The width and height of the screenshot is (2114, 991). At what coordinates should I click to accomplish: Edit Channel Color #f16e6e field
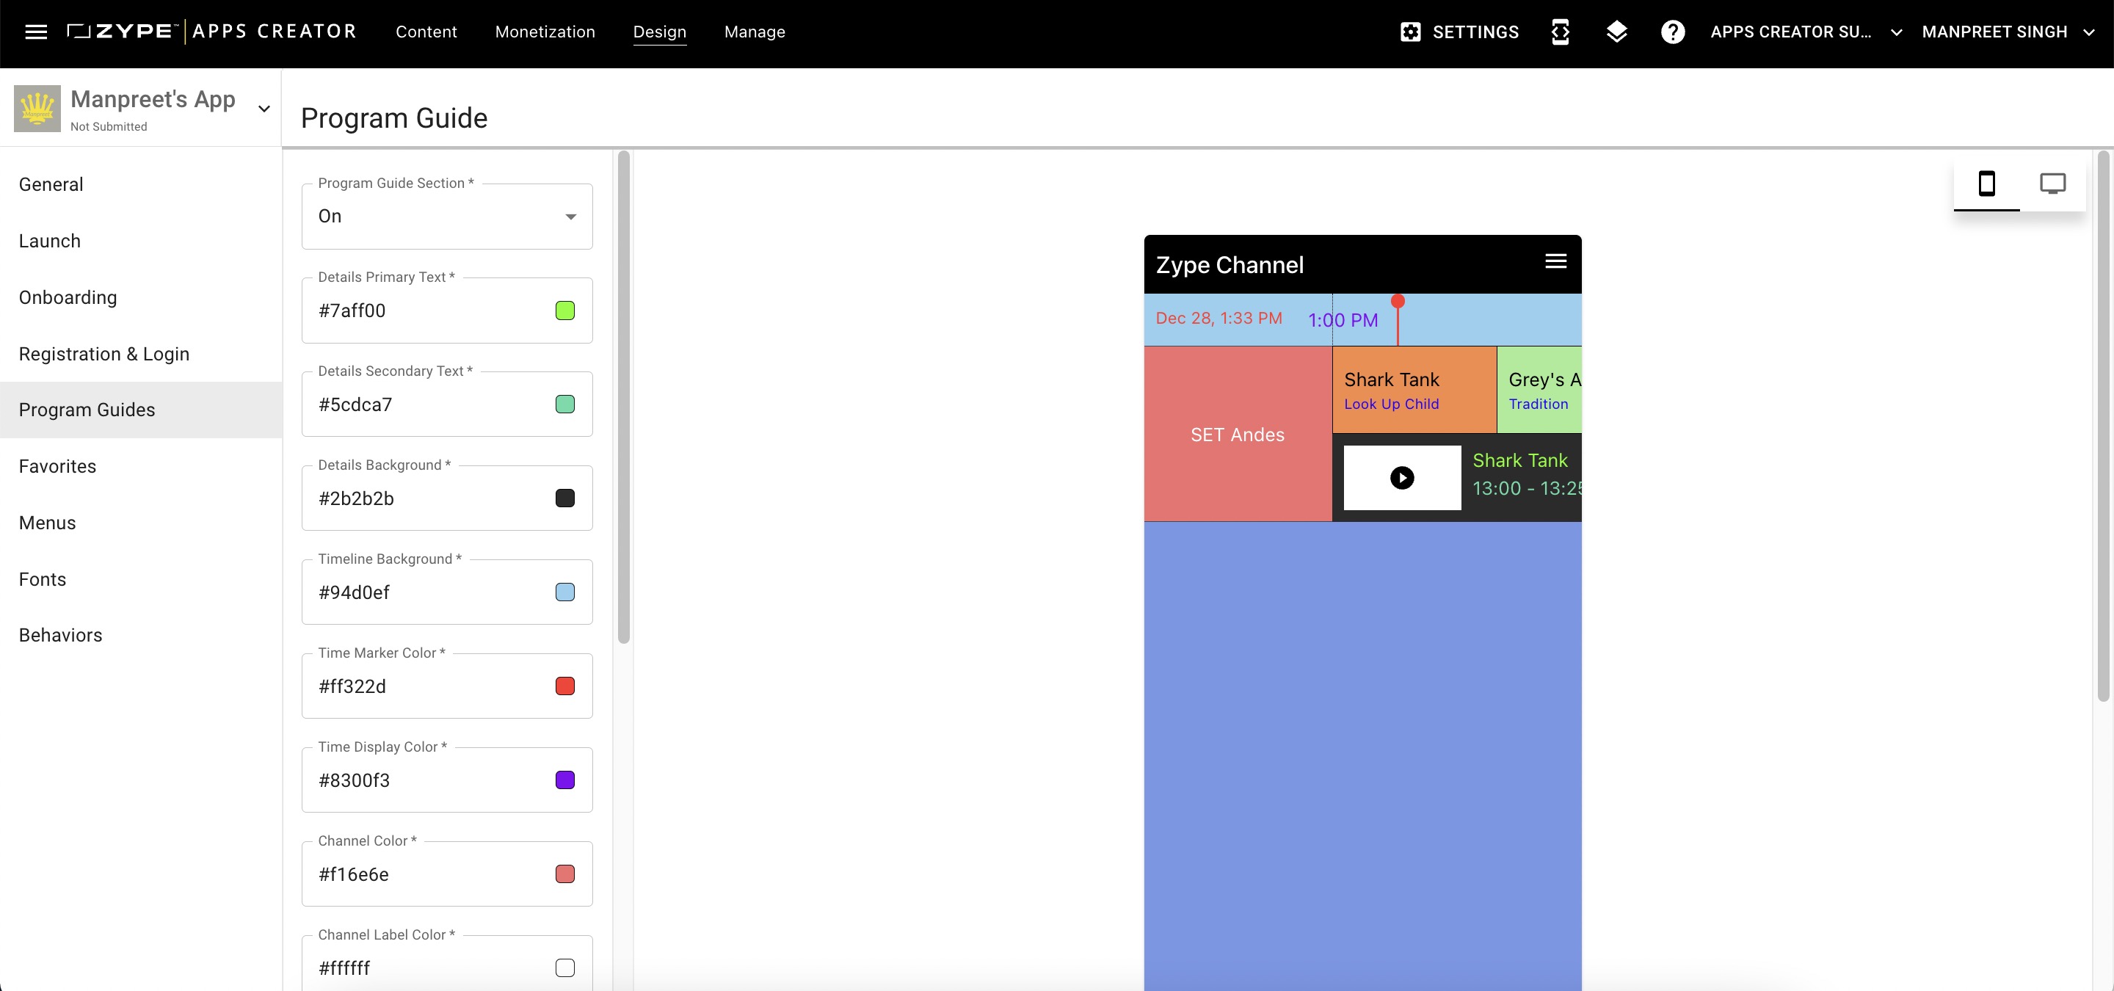[x=446, y=874]
